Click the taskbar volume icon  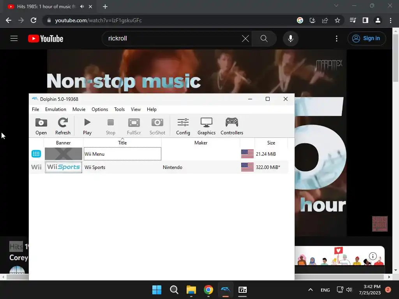pos(349,290)
